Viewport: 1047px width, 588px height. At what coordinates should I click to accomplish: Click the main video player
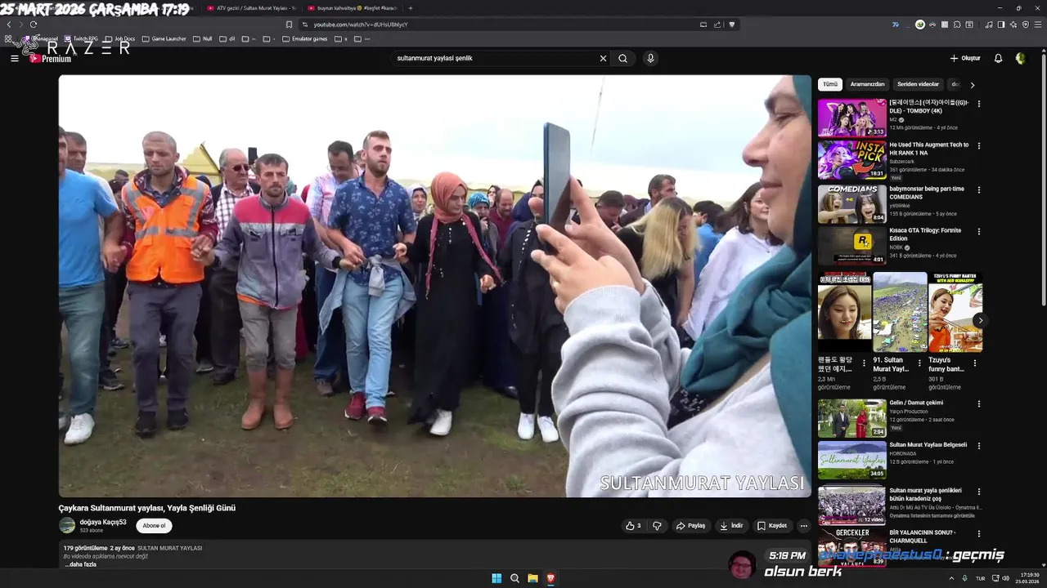(x=434, y=286)
